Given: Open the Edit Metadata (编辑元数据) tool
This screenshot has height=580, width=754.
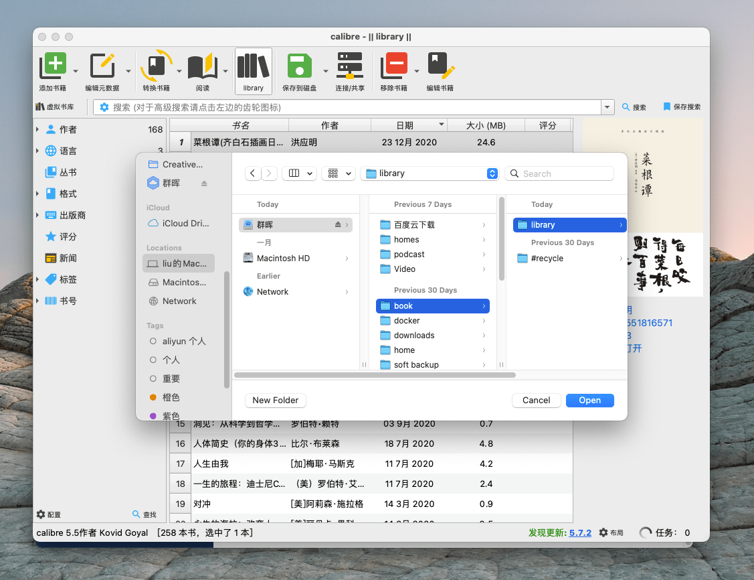Looking at the screenshot, I should point(102,67).
